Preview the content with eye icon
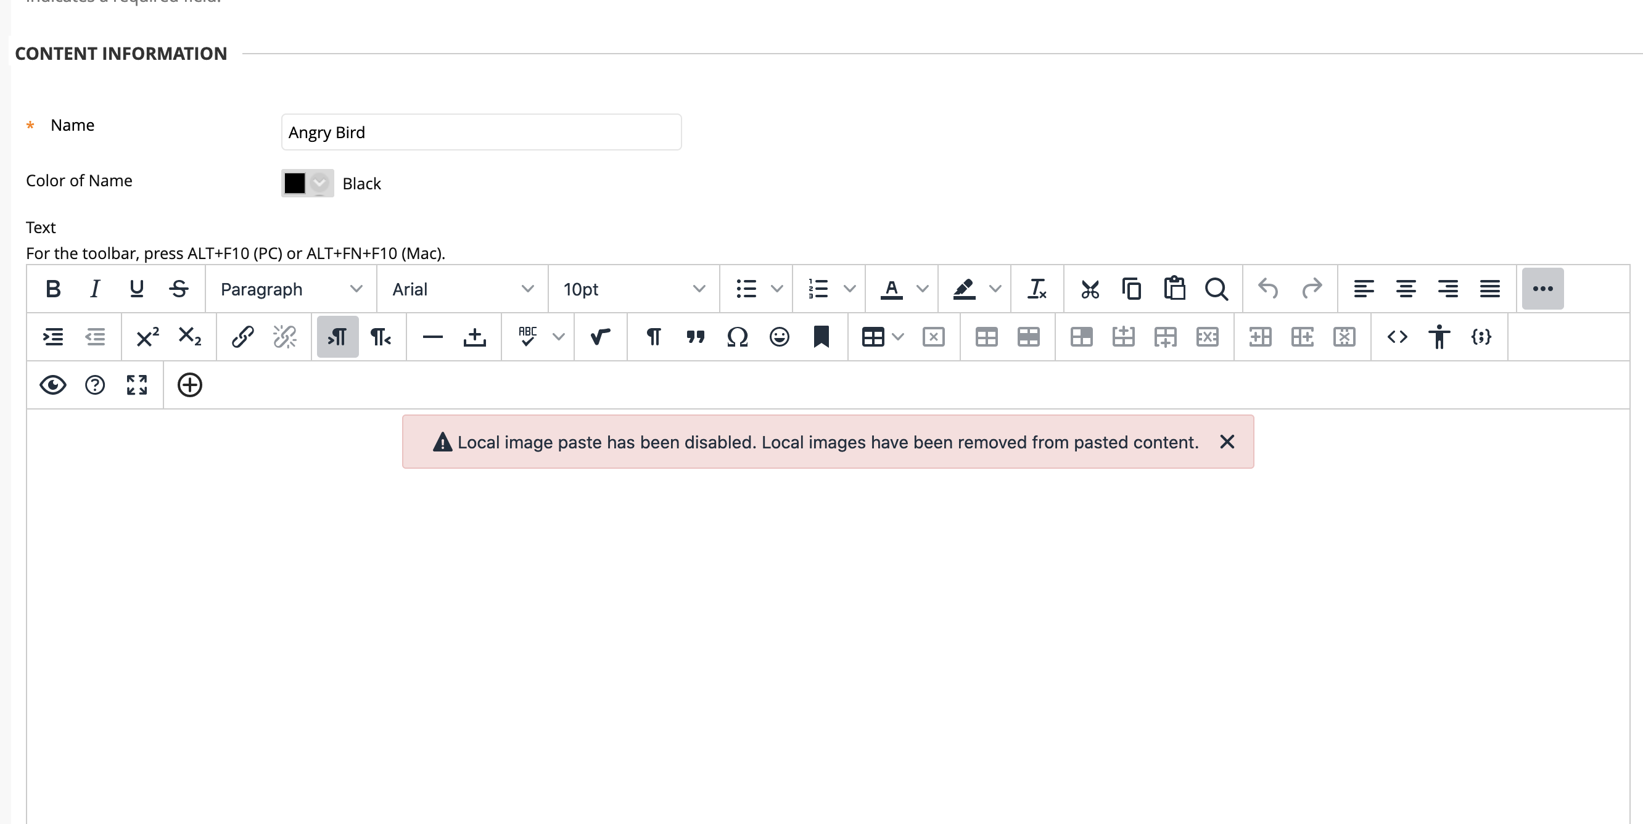Screen dimensions: 1643x824 [x=53, y=385]
